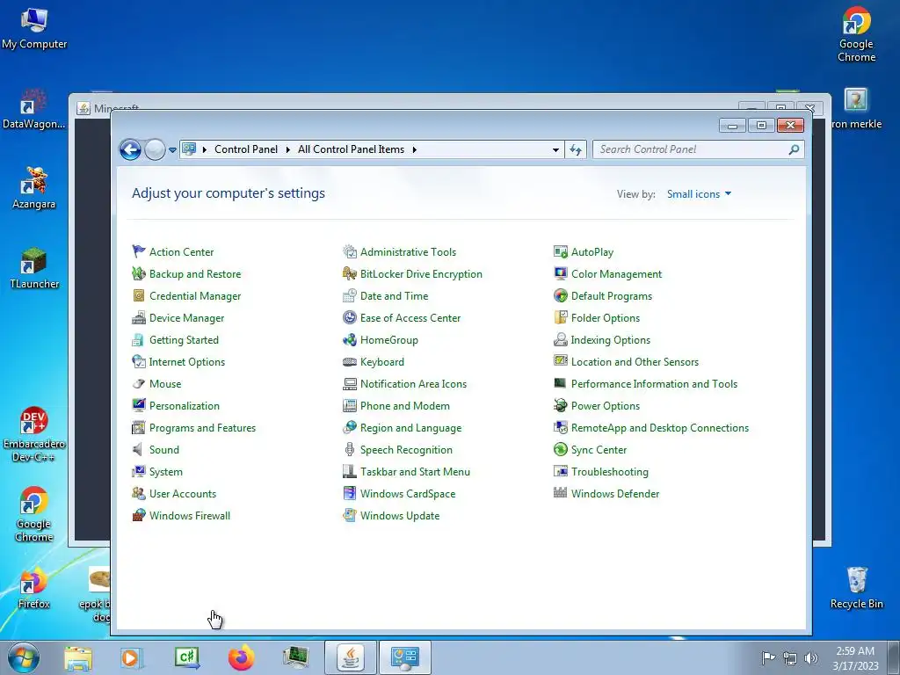This screenshot has height=675, width=900.
Task: Click the Ease of Access Center icon
Action: [350, 317]
